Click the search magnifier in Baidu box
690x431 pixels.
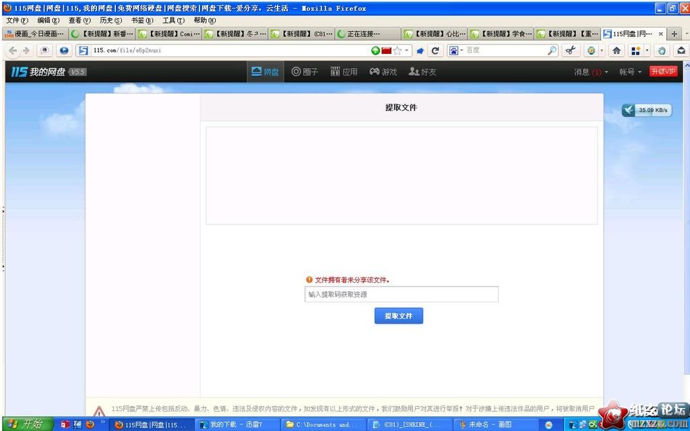(552, 51)
